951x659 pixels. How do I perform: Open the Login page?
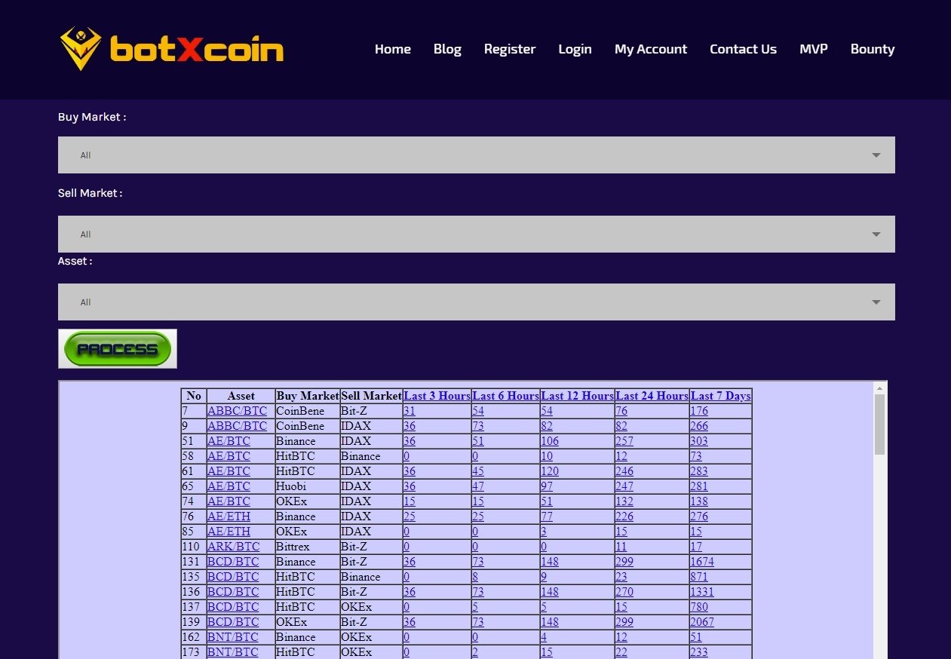(x=575, y=49)
